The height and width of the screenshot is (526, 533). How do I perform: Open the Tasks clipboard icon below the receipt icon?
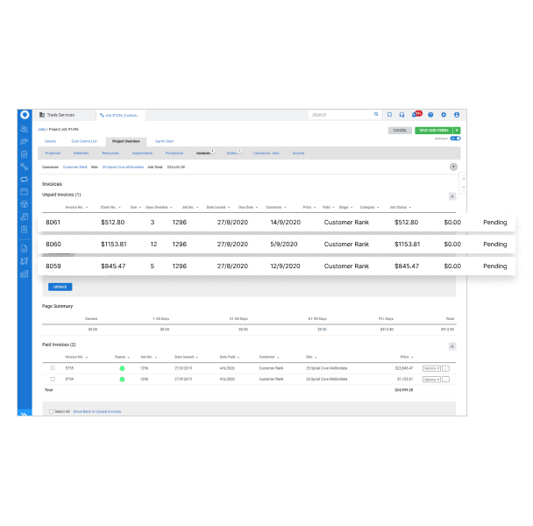[x=25, y=229]
